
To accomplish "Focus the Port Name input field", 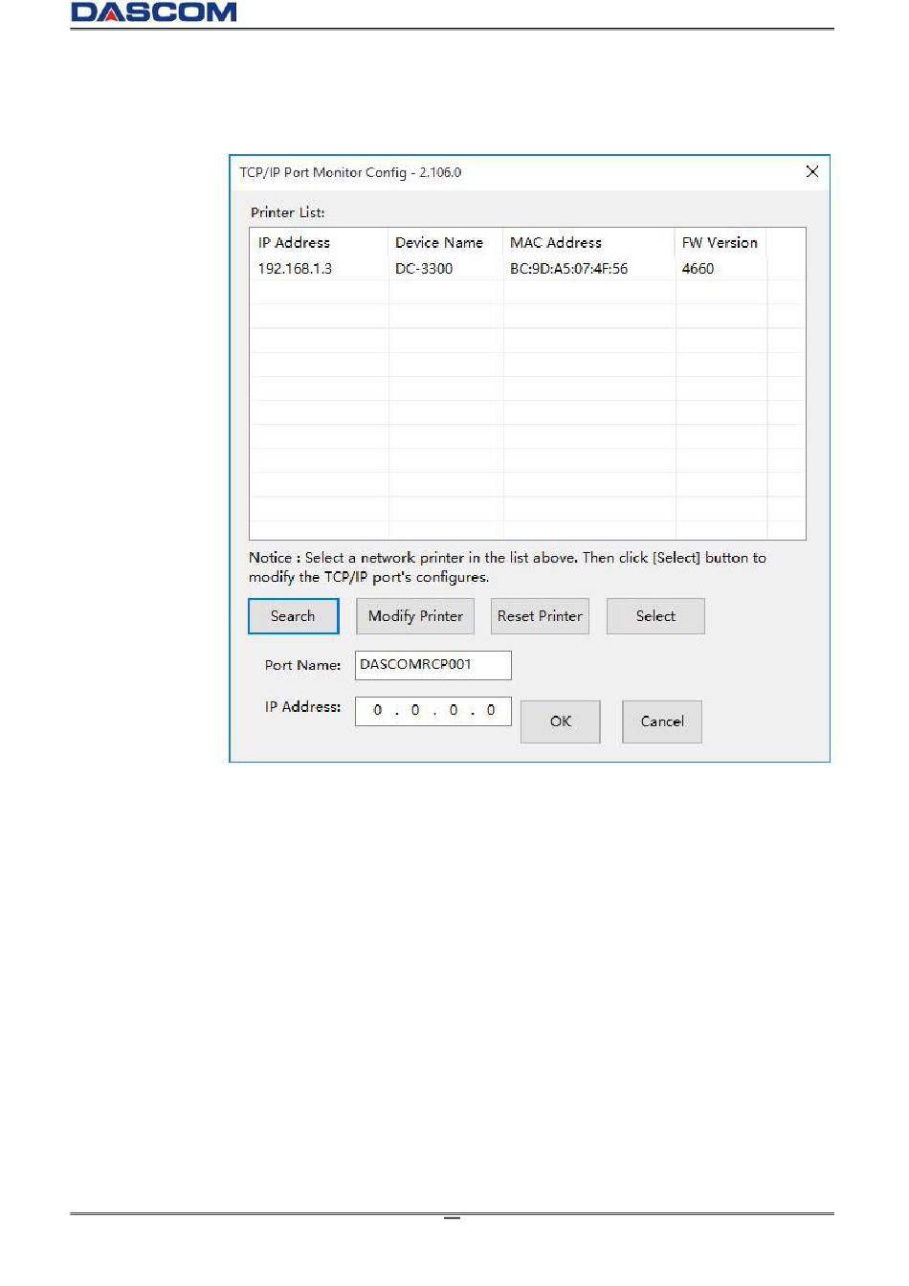I will pyautogui.click(x=433, y=665).
